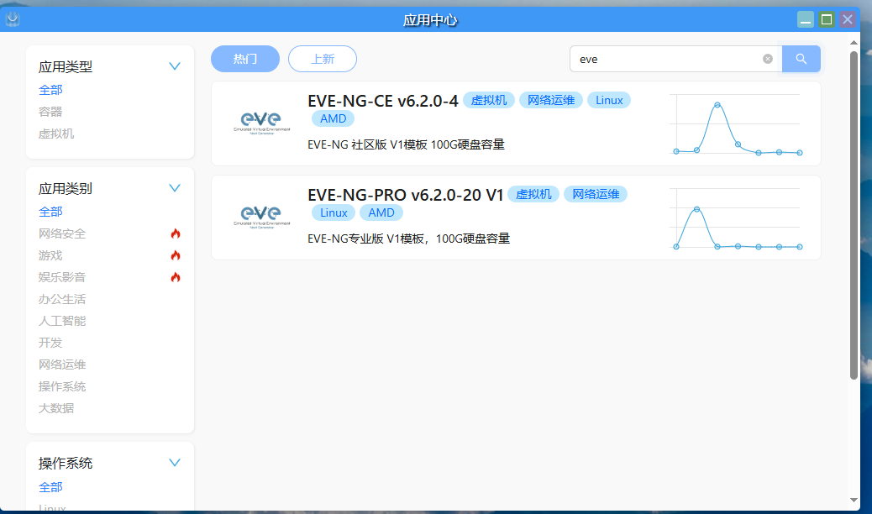Select 全部 under 应用类型
Image resolution: width=872 pixels, height=514 pixels.
(50, 90)
